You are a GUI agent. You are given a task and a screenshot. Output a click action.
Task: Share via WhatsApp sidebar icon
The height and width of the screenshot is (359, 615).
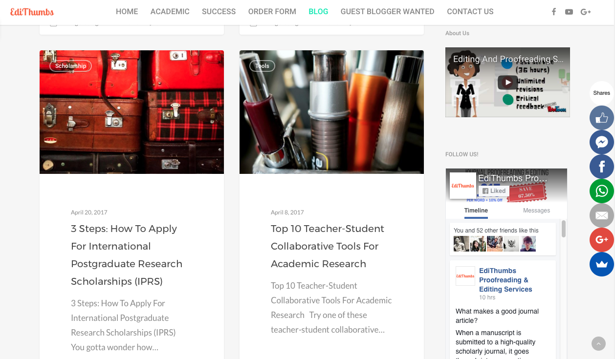(x=601, y=191)
